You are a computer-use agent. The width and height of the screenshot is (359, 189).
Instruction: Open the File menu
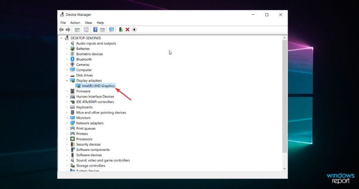pos(63,23)
